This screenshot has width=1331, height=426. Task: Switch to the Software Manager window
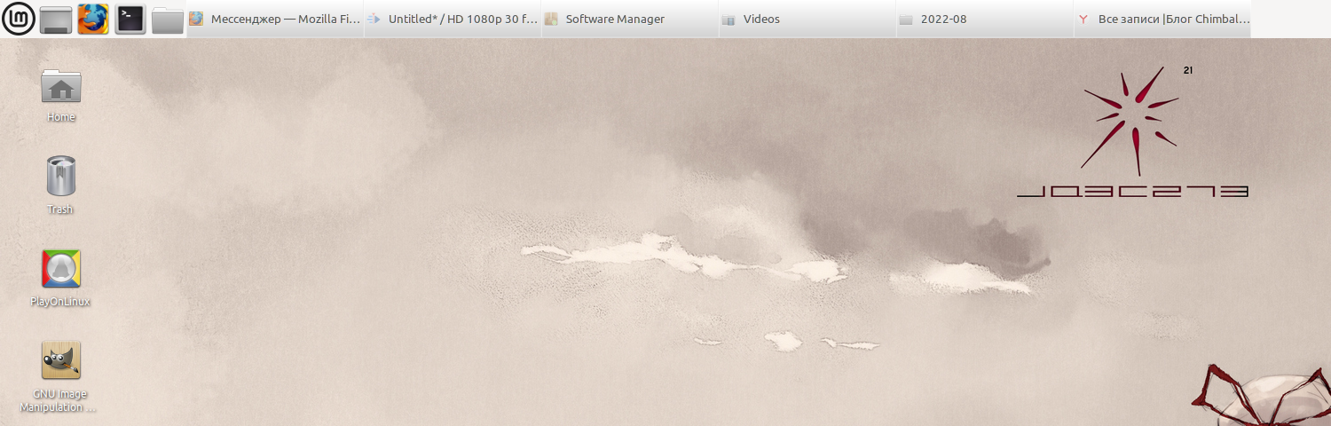coord(630,19)
